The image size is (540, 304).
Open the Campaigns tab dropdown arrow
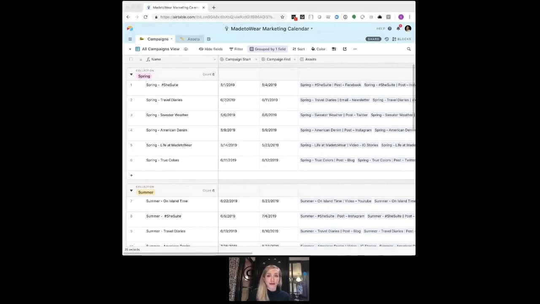(171, 39)
